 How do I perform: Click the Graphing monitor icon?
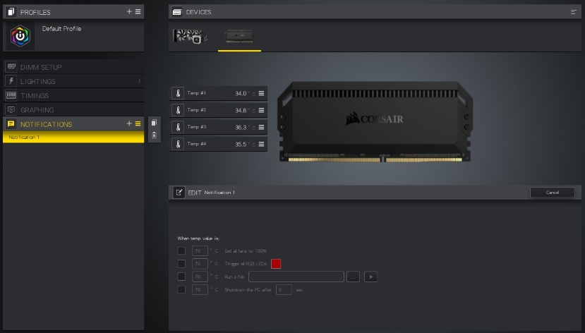click(x=11, y=109)
